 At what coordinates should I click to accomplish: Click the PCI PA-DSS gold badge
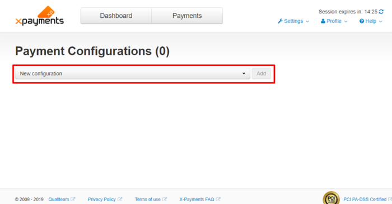pyautogui.click(x=332, y=198)
